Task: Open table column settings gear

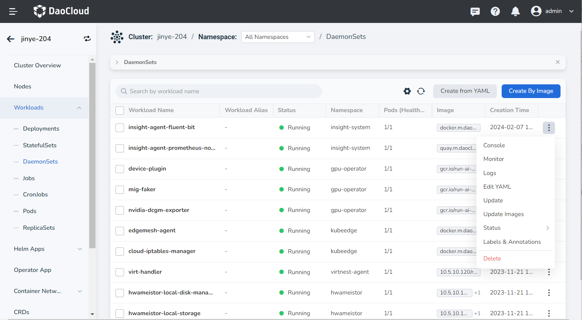Action: (x=407, y=91)
